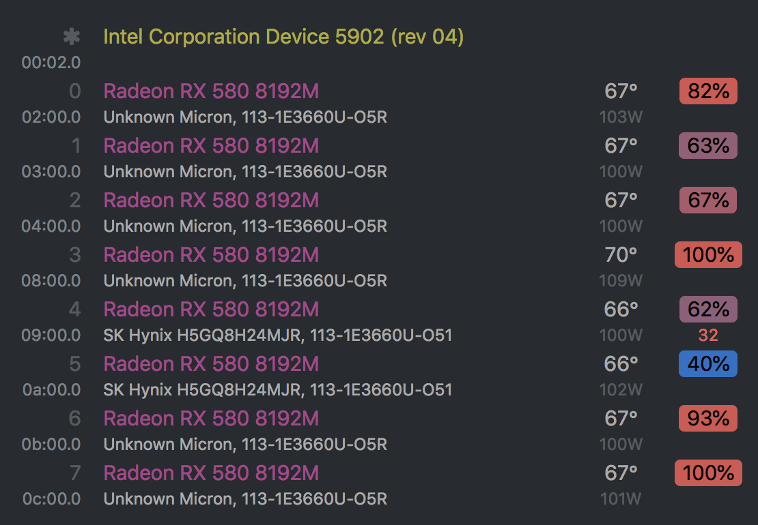Click the Unknown Micron line at 0c:00.0
The width and height of the screenshot is (758, 525).
point(245,499)
